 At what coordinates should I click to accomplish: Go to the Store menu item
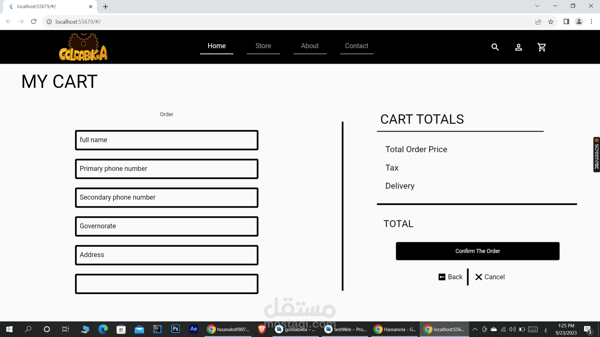[x=263, y=46]
